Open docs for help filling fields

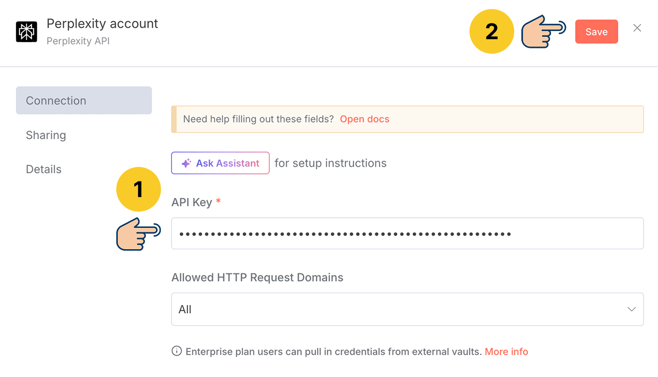tap(364, 119)
